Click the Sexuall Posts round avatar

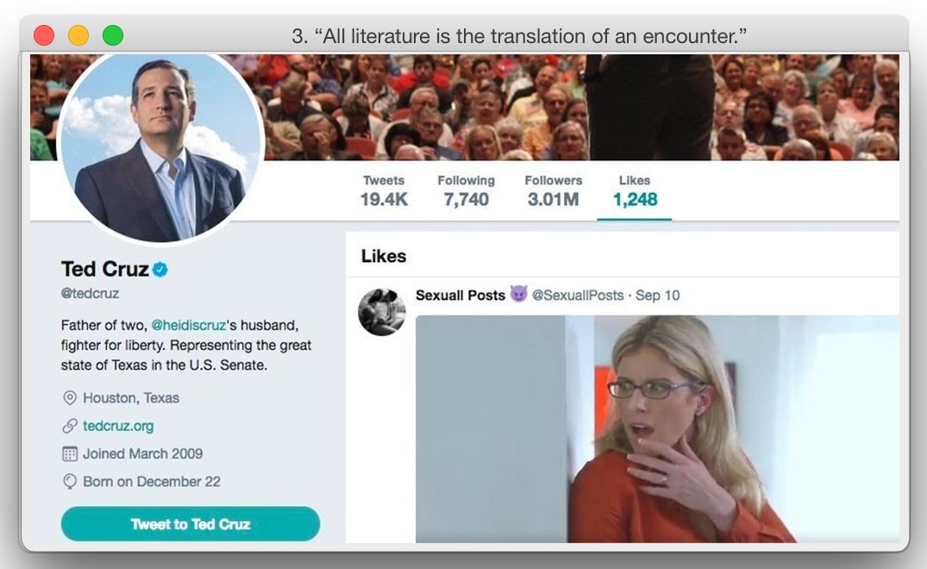pyautogui.click(x=382, y=312)
